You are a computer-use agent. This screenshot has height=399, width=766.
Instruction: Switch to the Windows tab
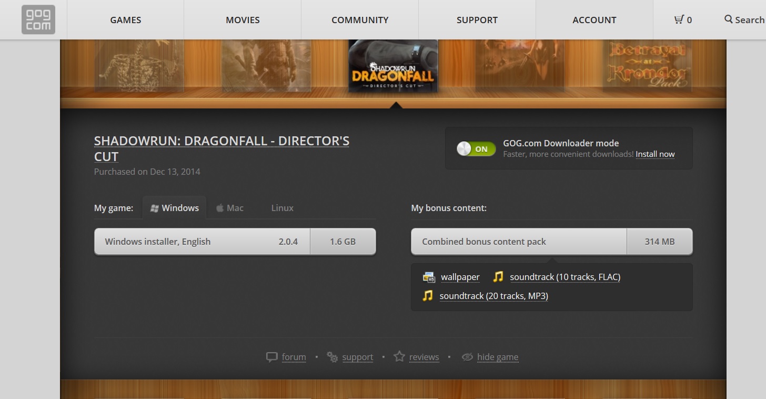[x=174, y=208]
